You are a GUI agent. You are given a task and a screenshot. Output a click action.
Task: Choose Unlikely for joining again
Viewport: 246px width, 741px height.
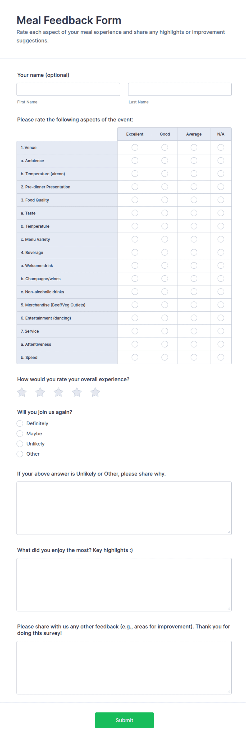click(x=20, y=444)
